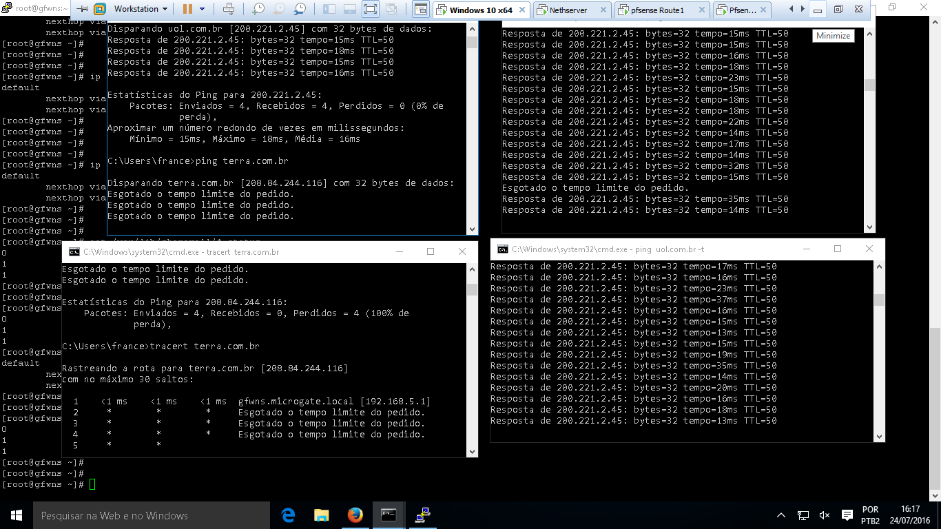Viewport: 941px width, 529px height.
Task: Open the Action Center notifications icon
Action: pos(847,515)
